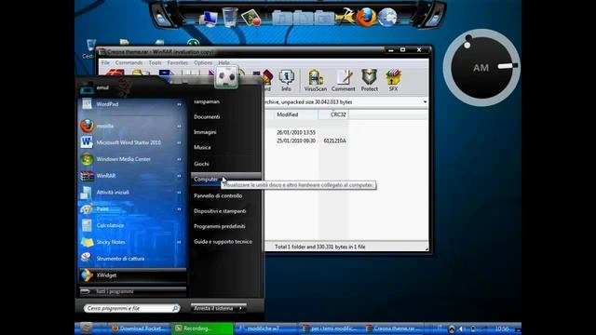Expand Sticky Notes jump list arrow
The image size is (596, 335).
click(179, 242)
